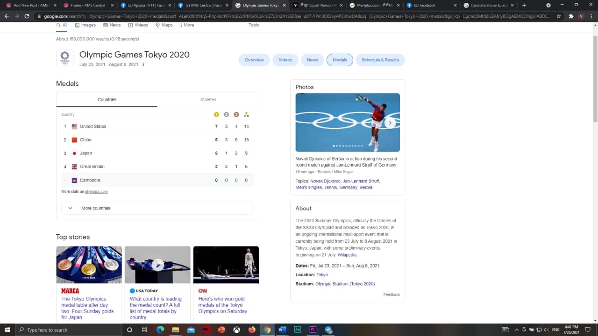This screenshot has width=598, height=336.
Task: Click the browser Forward arrow
Action: 17,16
